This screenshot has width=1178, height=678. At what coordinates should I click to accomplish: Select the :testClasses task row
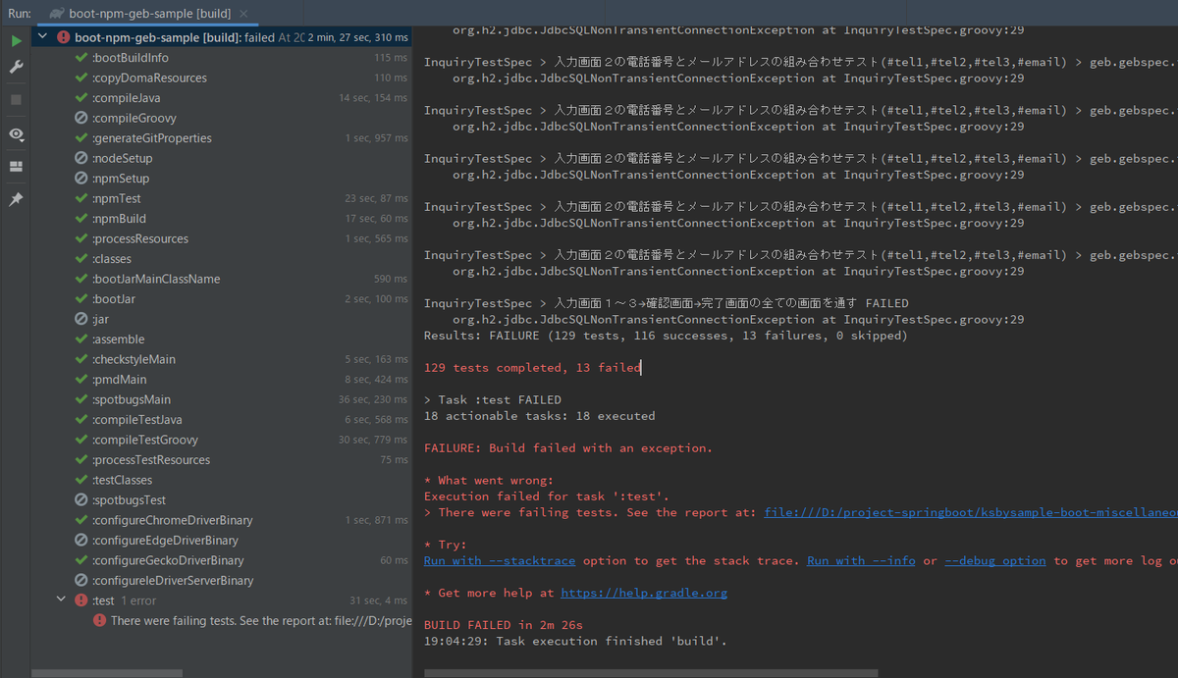pos(221,480)
